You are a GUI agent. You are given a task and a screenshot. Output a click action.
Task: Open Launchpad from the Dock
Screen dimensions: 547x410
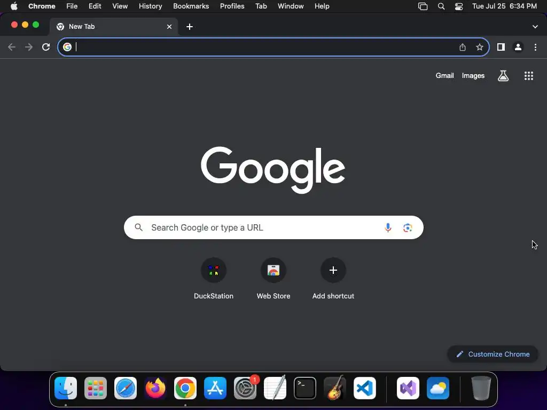(x=96, y=388)
